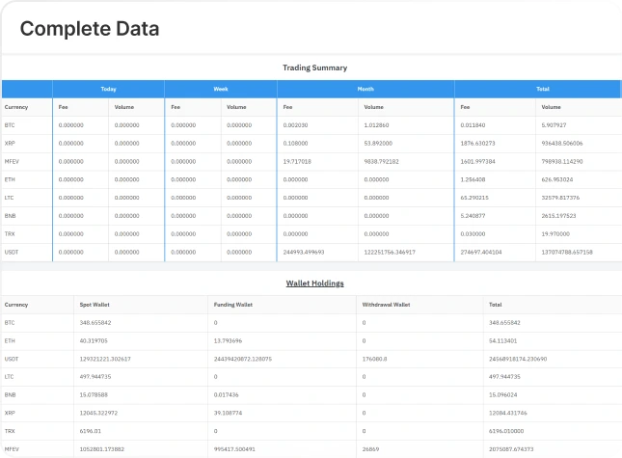Image resolution: width=622 pixels, height=458 pixels.
Task: Select TRX total fee 0.030000
Action: pos(473,234)
